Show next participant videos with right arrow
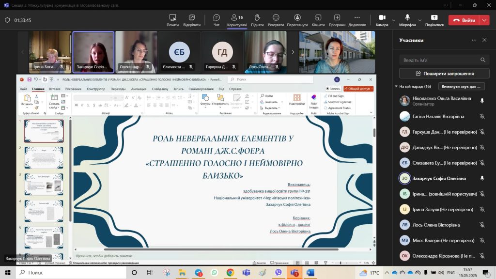This screenshot has height=279, width=496. [x=293, y=52]
